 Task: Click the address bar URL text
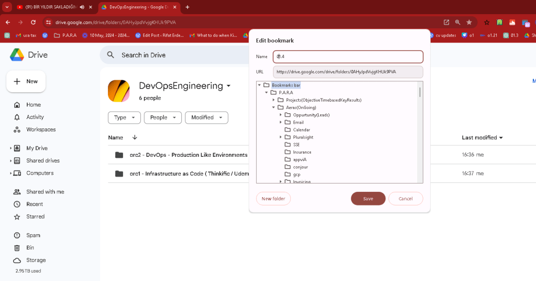(116, 22)
